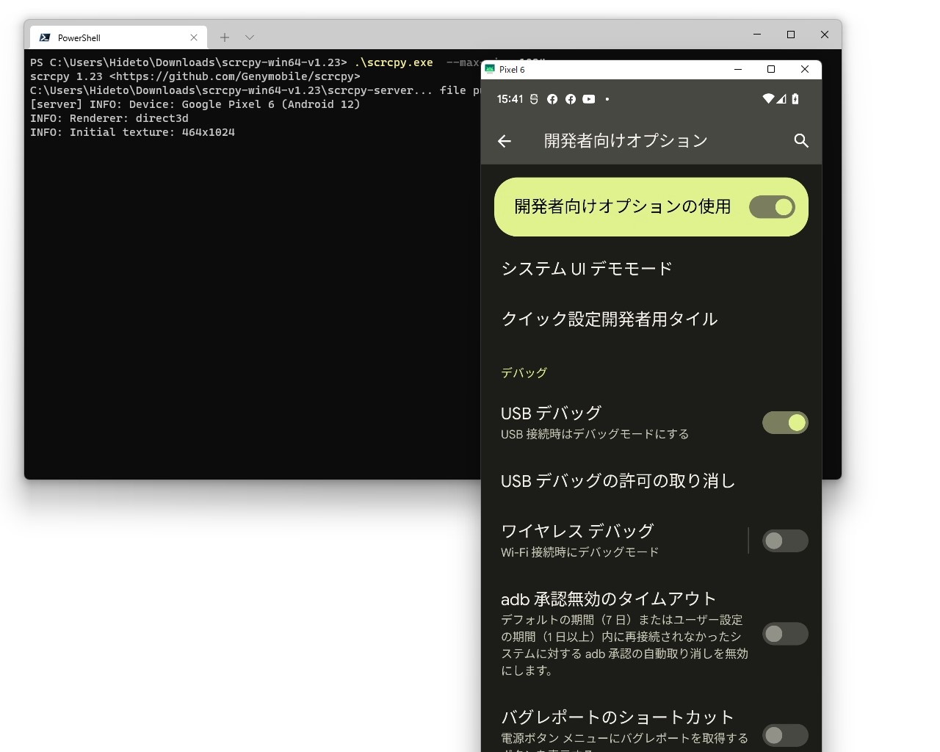Enable the adb 承認無効のタイムアウト toggle

tap(785, 634)
